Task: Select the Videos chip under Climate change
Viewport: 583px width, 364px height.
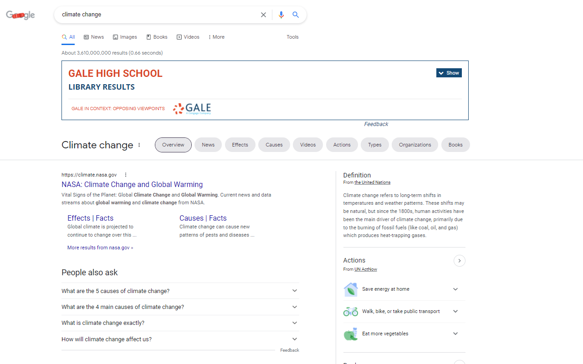Action: click(x=308, y=145)
